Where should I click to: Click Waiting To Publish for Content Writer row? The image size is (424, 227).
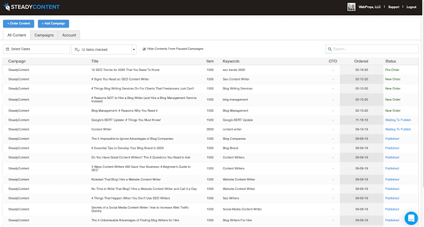(397, 129)
